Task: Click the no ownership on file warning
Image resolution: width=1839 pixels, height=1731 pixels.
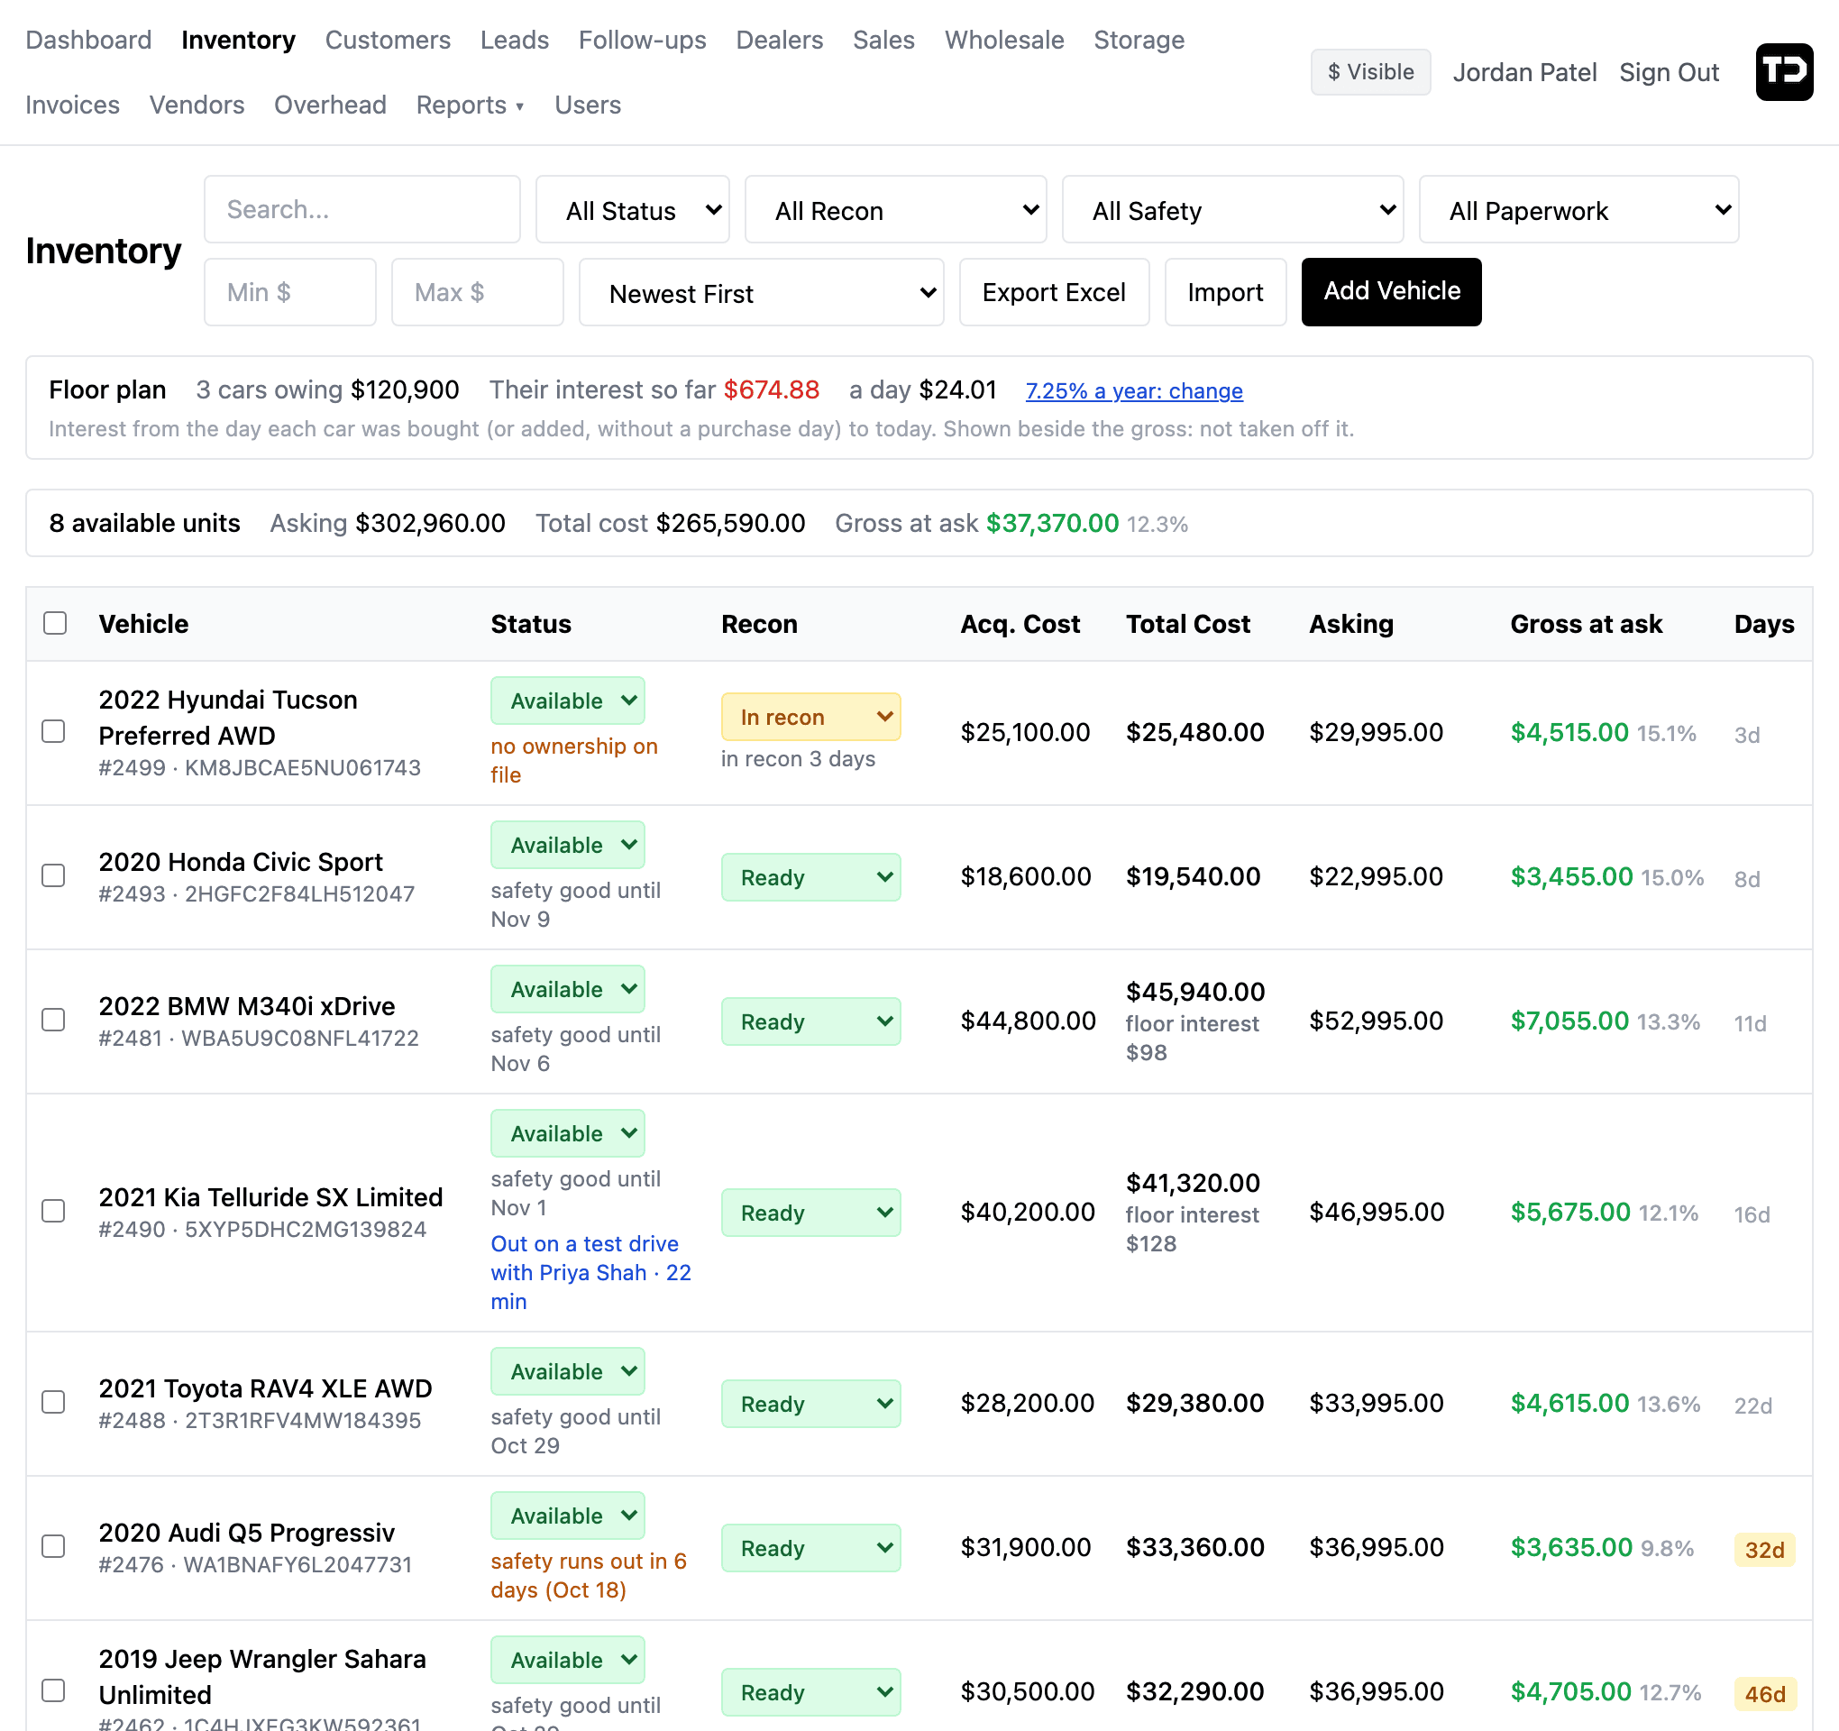Action: click(573, 761)
